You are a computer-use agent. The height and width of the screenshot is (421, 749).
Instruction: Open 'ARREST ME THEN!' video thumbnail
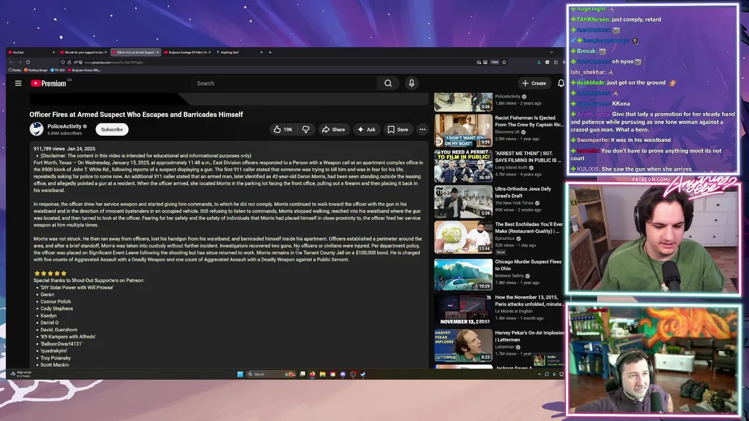463,166
